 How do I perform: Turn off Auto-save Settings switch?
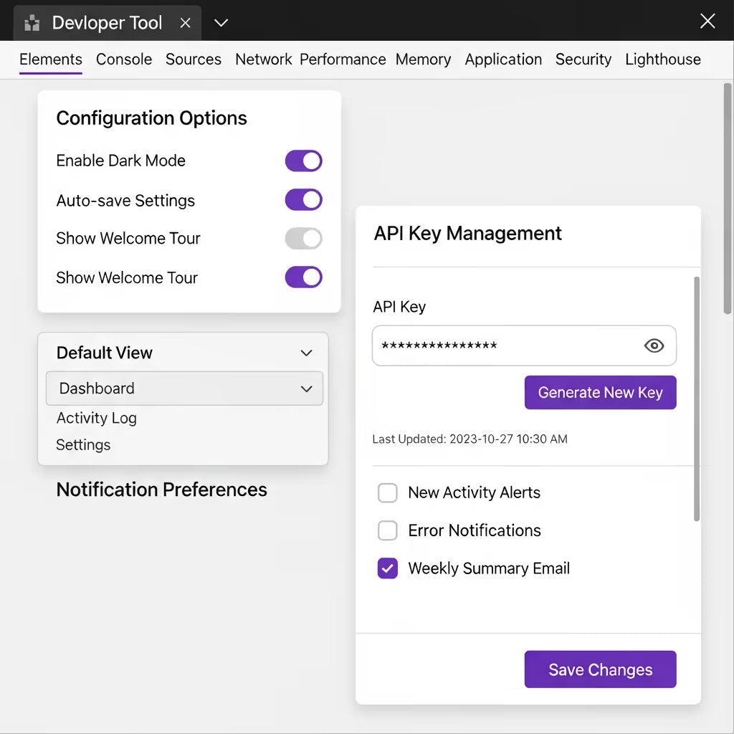tap(303, 200)
